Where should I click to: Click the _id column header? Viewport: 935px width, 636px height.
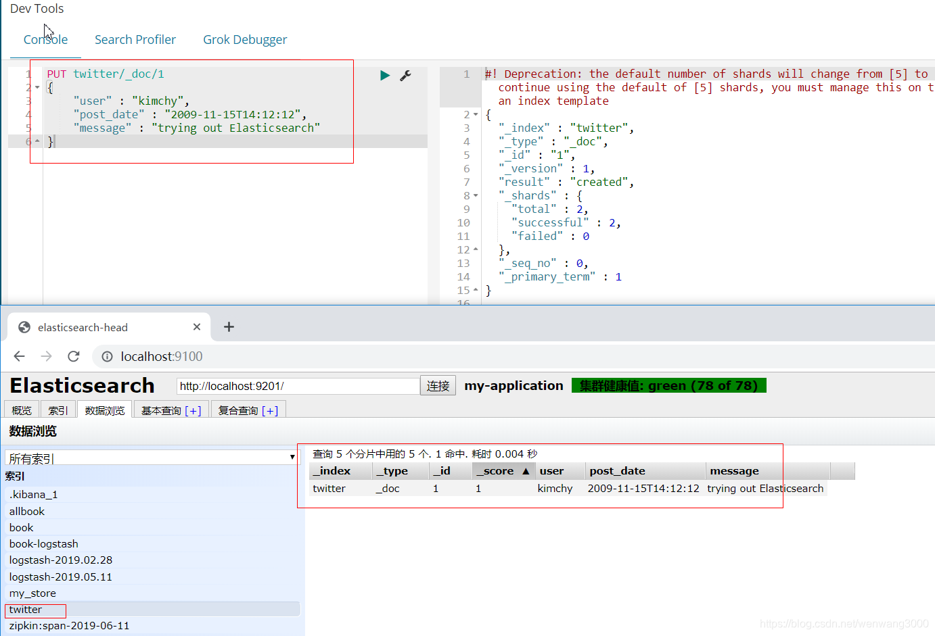[x=451, y=471]
